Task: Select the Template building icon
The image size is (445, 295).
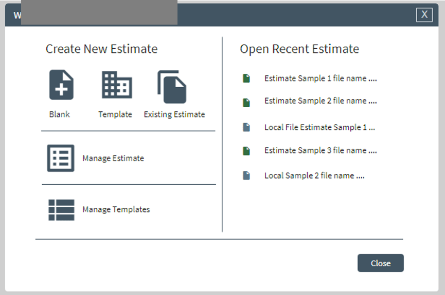Action: pos(116,85)
